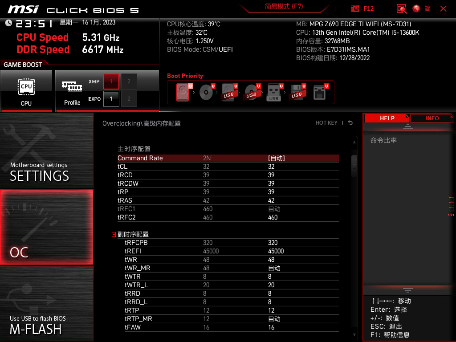Click the red globe language icon
The width and height of the screenshot is (456, 342).
416,8
